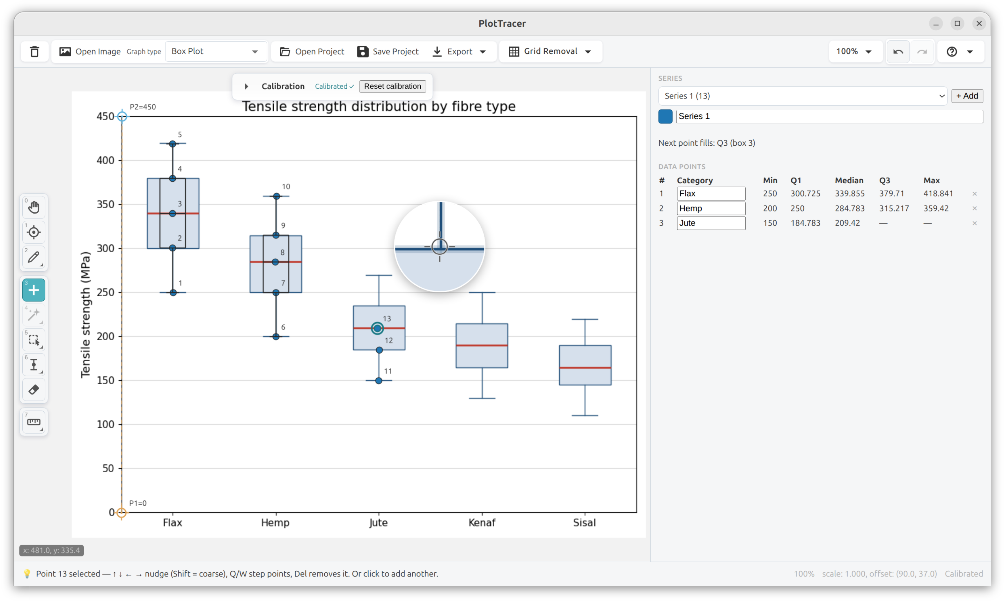Click the P1=0 calibration marker

[121, 513]
